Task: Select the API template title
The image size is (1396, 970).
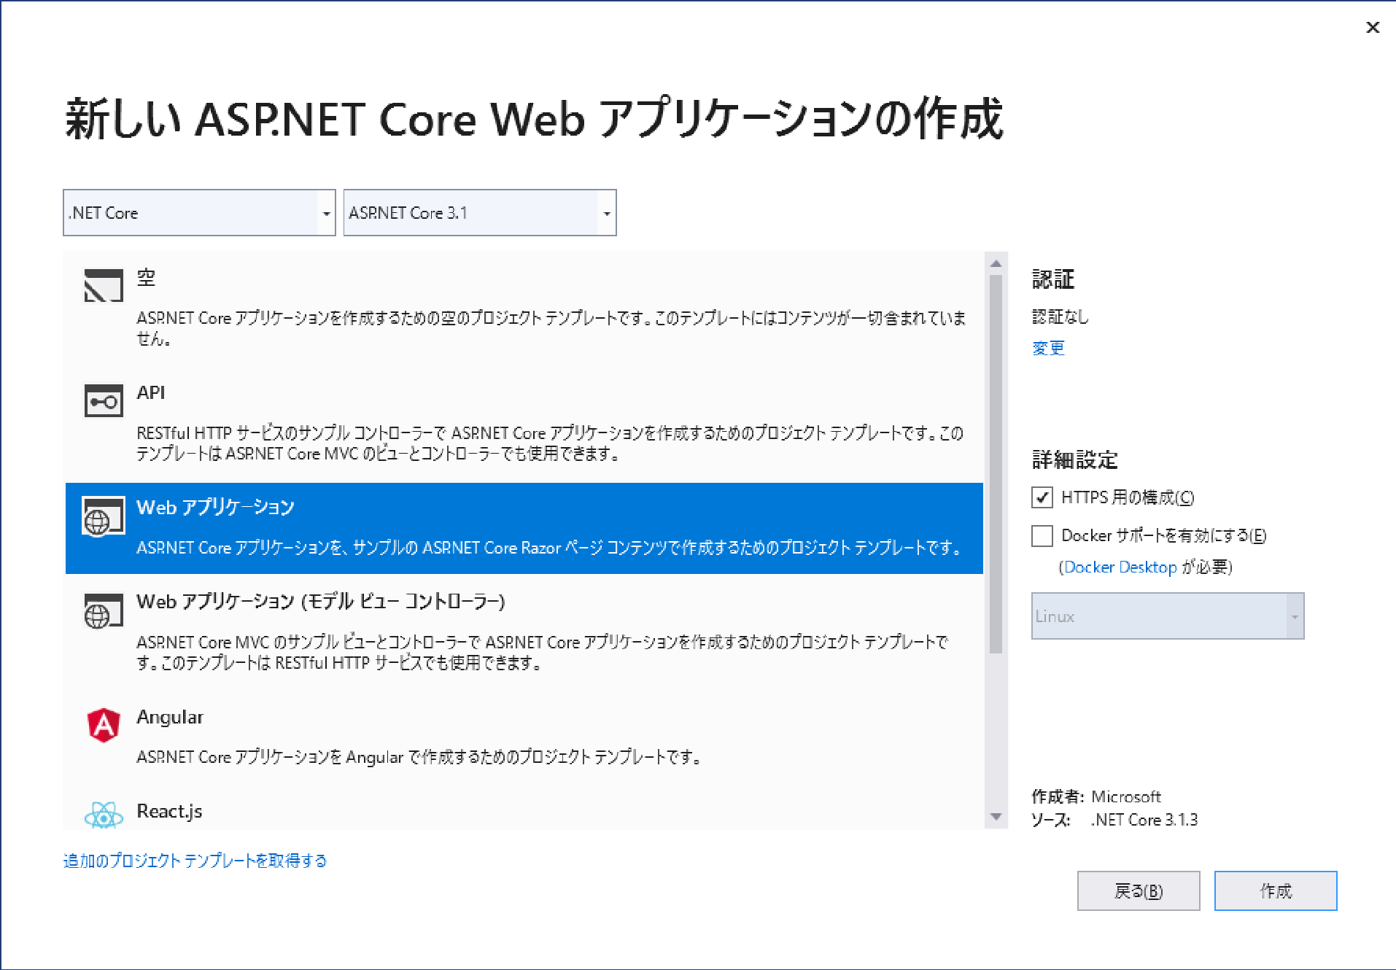Action: [151, 393]
